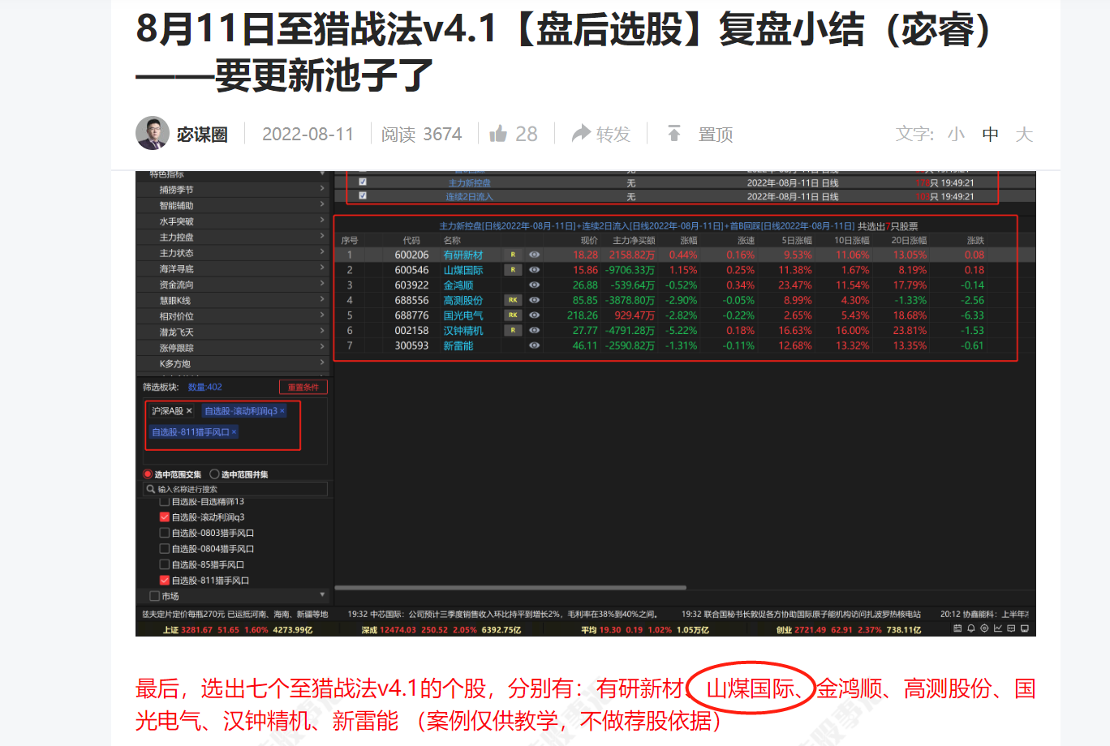Sort by the 主力净买额 column header
1110x746 pixels.
click(634, 240)
